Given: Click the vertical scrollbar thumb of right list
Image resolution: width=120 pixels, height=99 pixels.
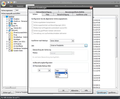Looking at the screenshot, I should pos(116,38).
